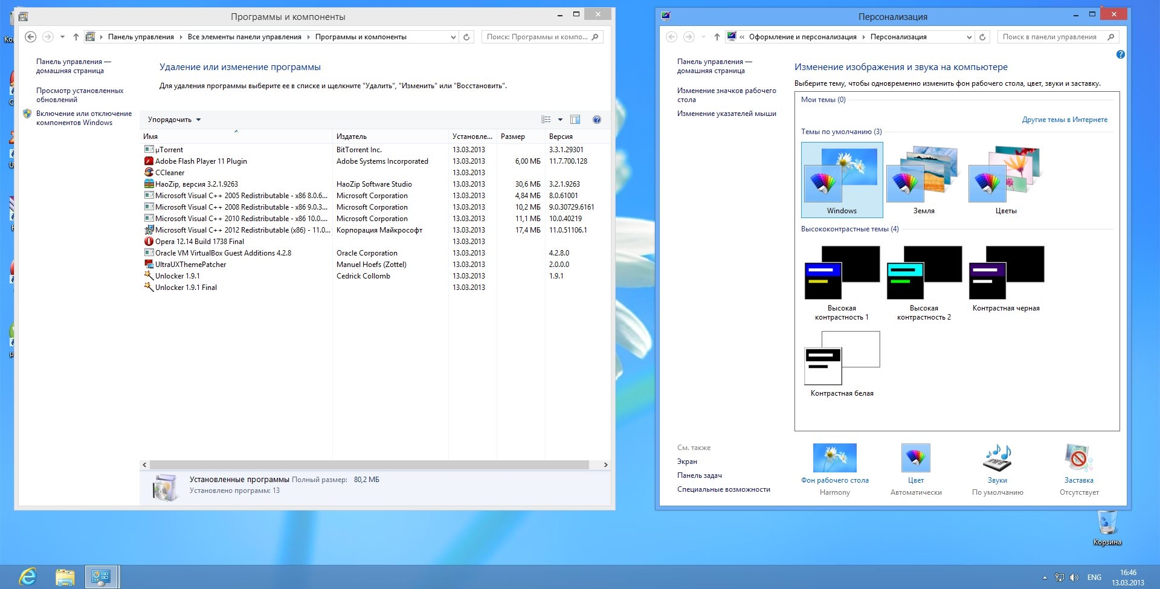This screenshot has width=1160, height=589.
Task: Go up one level in Personalization window
Action: pyautogui.click(x=717, y=37)
